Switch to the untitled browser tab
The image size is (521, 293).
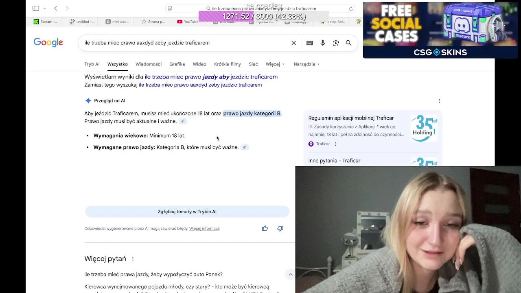point(82,22)
